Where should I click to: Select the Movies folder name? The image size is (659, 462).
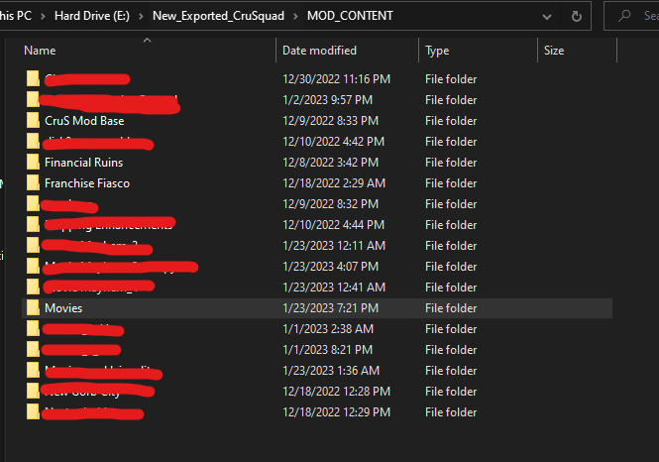click(x=63, y=307)
